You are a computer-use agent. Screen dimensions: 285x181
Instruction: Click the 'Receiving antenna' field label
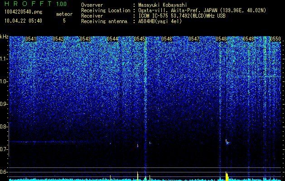tap(104, 21)
